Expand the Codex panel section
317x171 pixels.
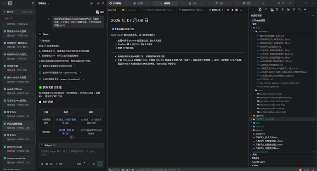[x=255, y=165]
